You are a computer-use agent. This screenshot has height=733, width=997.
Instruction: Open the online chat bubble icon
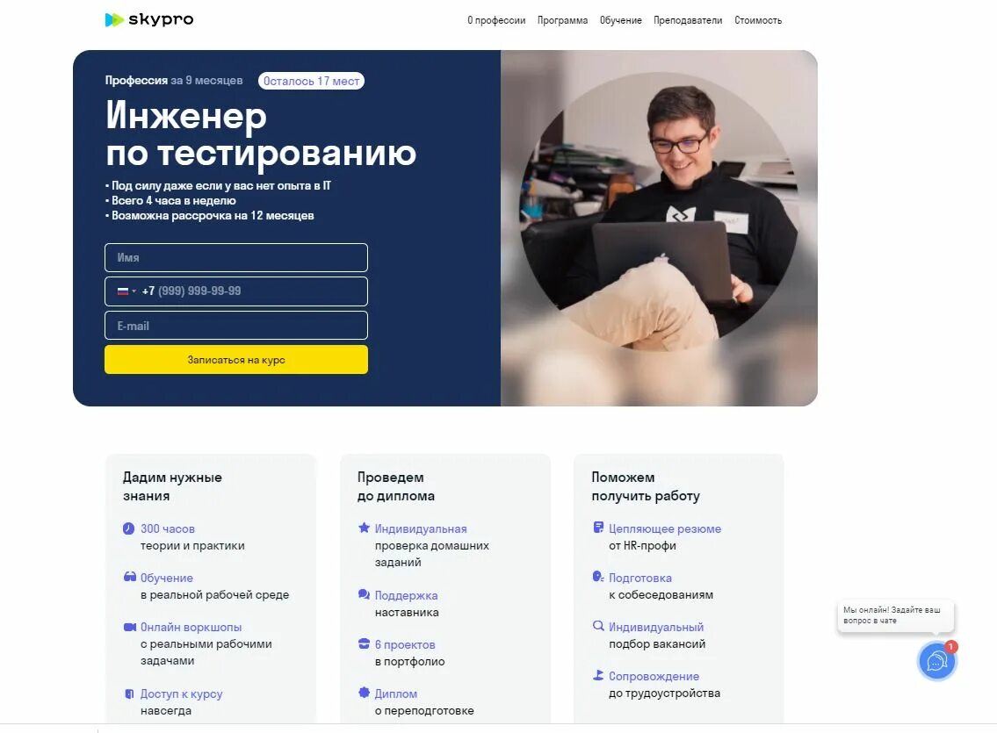936,661
